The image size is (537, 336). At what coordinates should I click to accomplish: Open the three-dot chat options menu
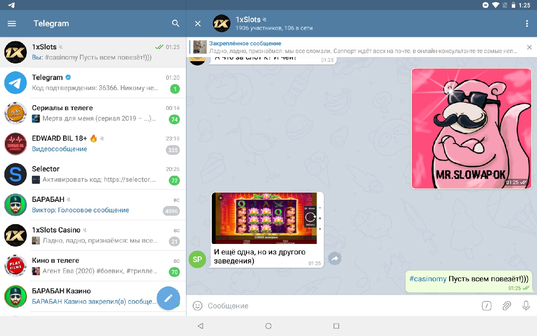pyautogui.click(x=527, y=24)
